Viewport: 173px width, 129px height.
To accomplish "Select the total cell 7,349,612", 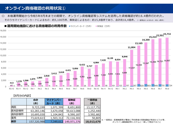I will (54, 122).
